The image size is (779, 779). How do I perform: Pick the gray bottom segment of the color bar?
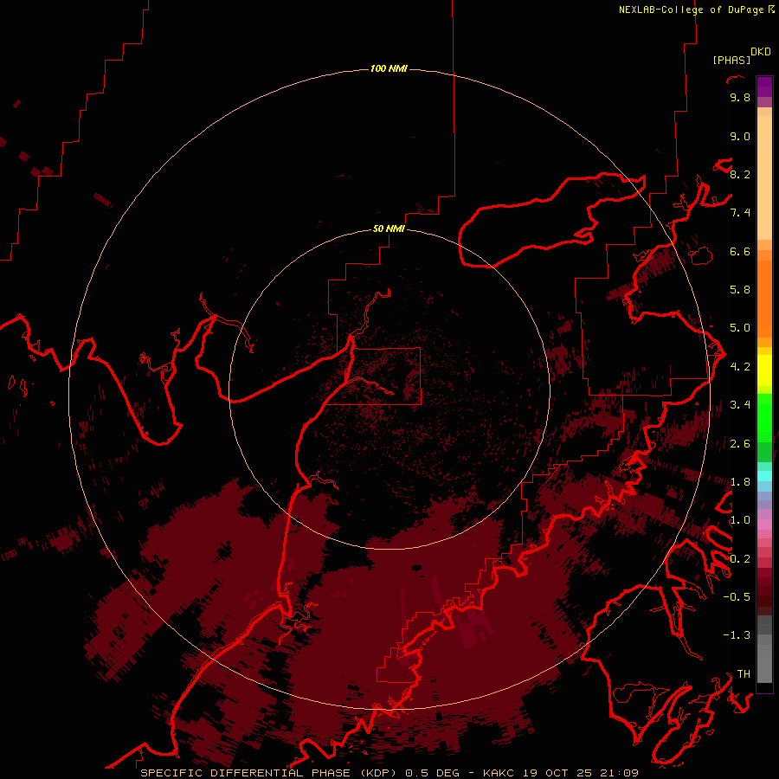764,660
